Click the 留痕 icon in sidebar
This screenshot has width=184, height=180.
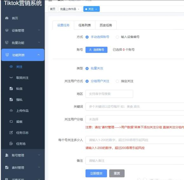(11, 121)
